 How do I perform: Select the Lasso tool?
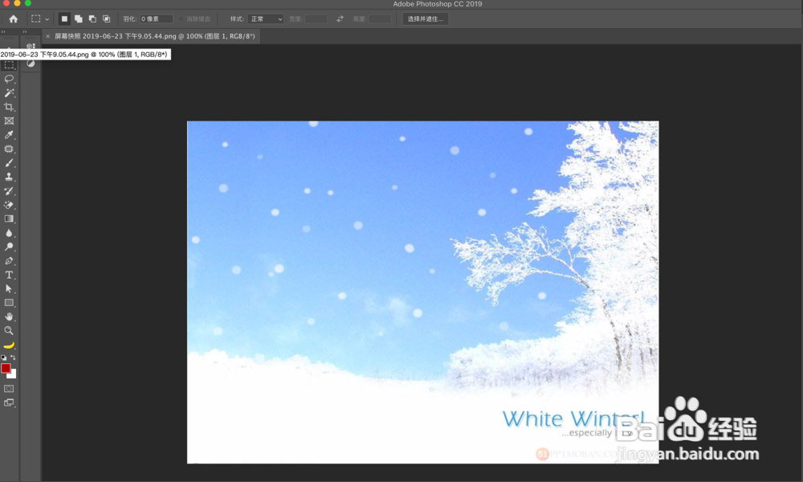(9, 79)
